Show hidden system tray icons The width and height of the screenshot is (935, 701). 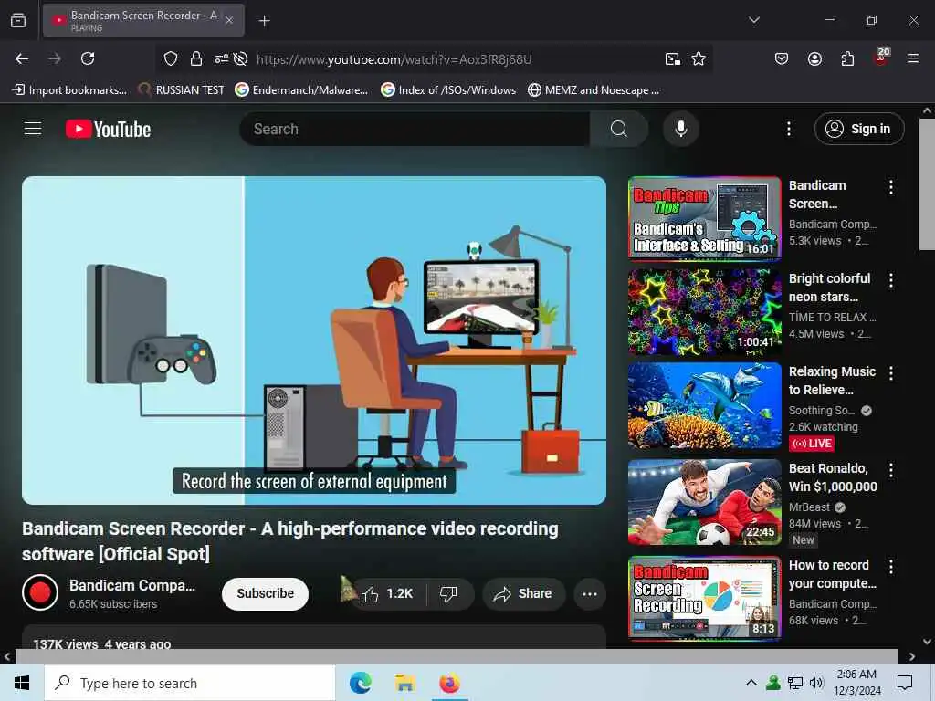(751, 683)
